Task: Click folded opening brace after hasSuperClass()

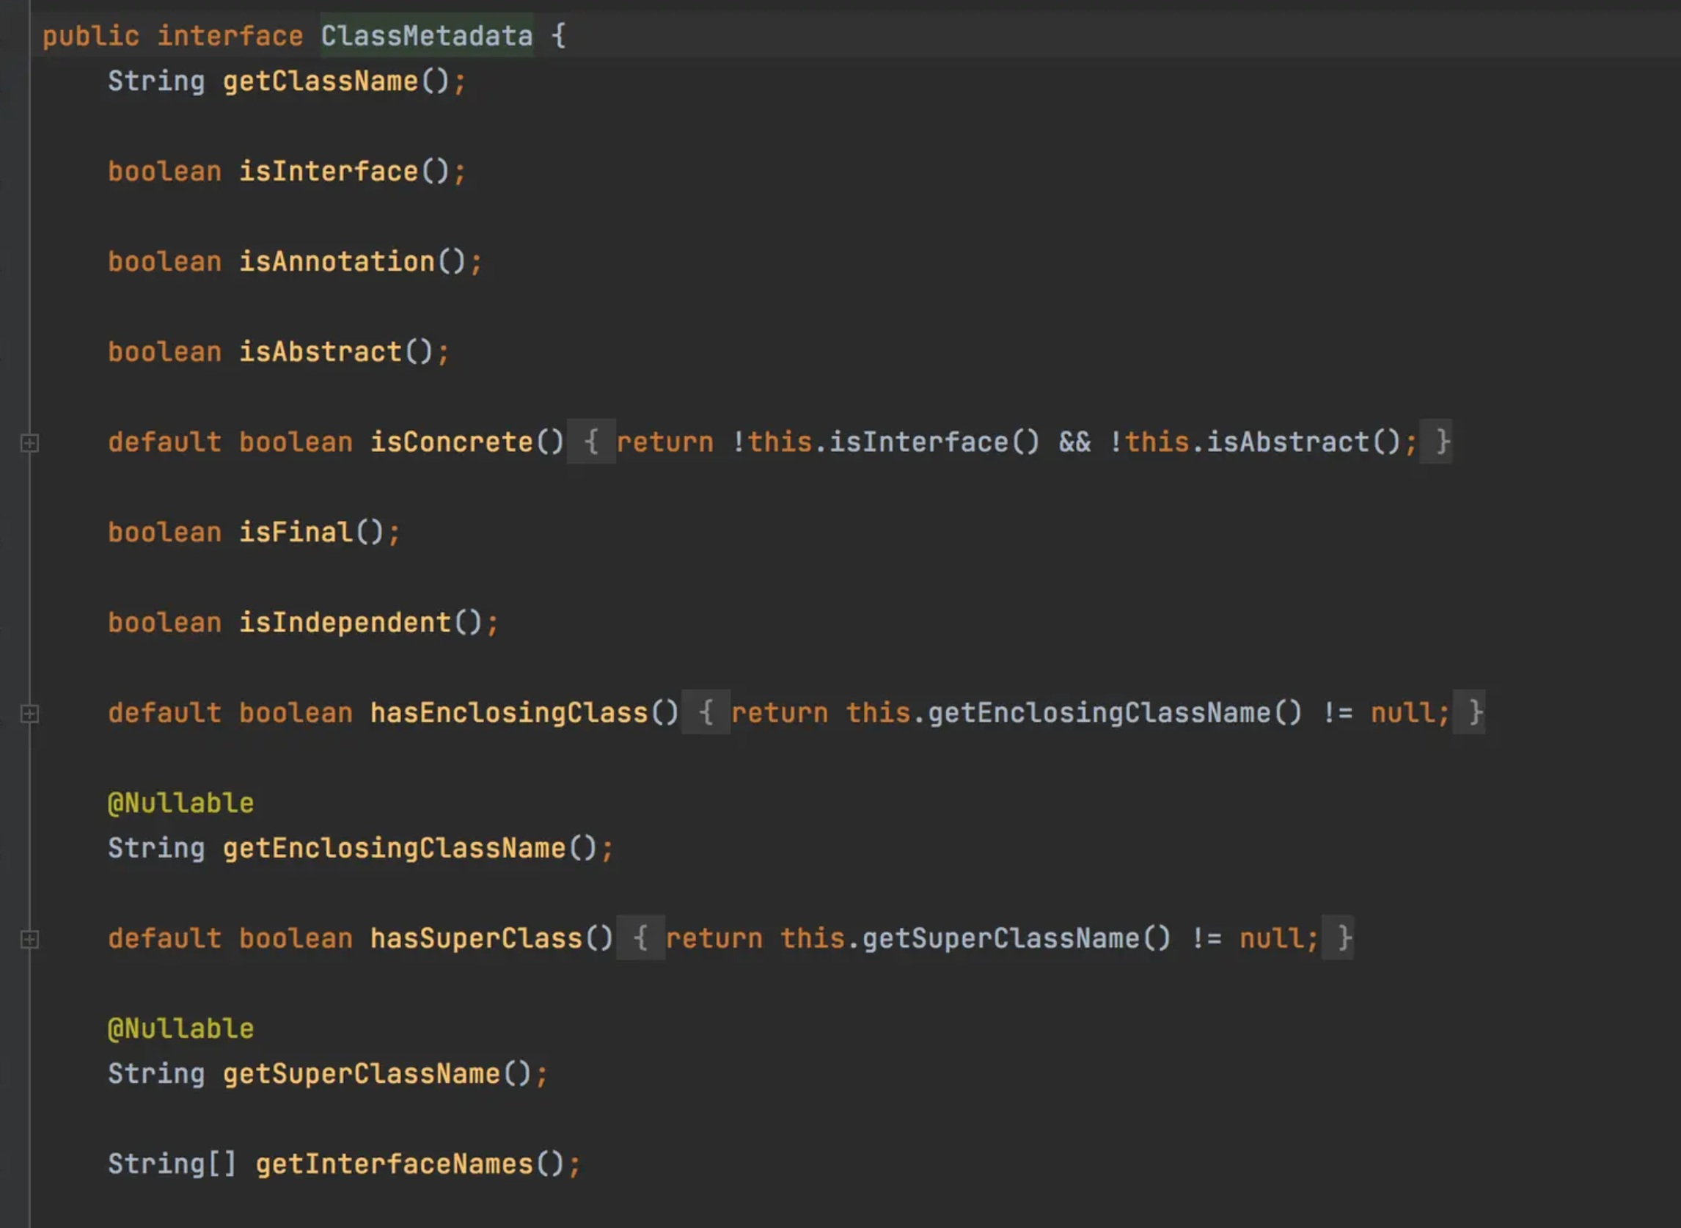Action: pyautogui.click(x=640, y=938)
